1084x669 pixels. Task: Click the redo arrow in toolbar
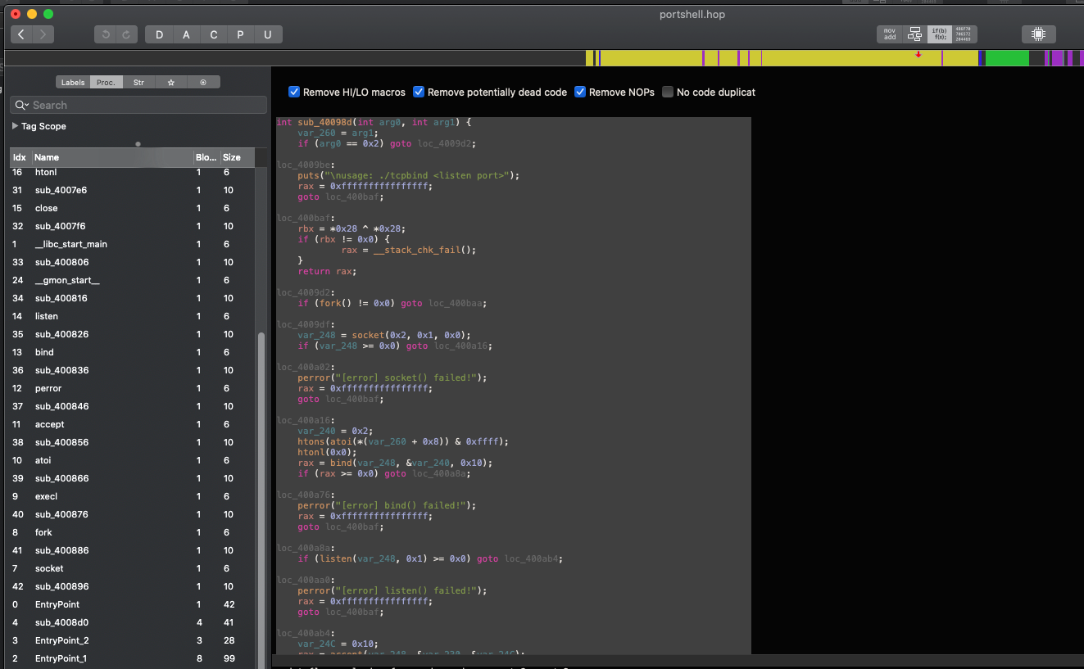[x=126, y=34]
